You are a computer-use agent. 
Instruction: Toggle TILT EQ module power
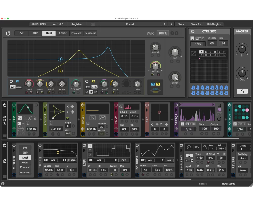(40, 145)
